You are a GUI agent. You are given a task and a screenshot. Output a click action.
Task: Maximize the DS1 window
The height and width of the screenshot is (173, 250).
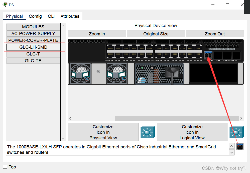tap(227, 5)
